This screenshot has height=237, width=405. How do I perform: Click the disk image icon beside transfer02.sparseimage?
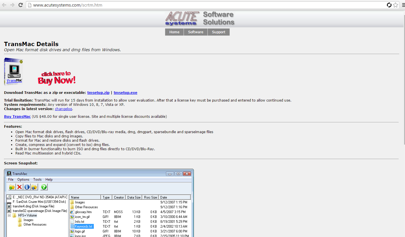[x=9, y=211]
